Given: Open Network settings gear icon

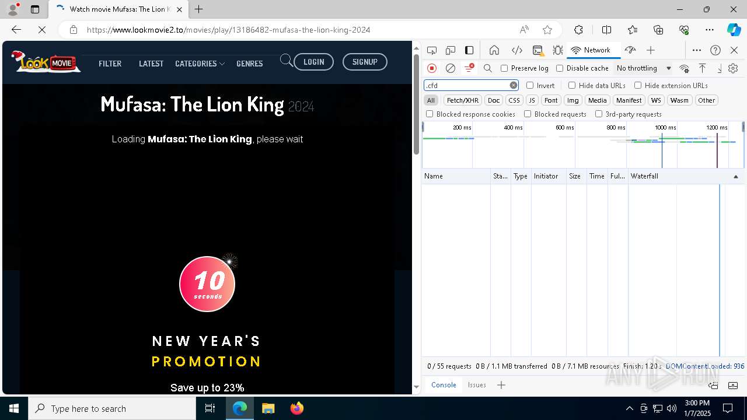Looking at the screenshot, I should [x=733, y=68].
